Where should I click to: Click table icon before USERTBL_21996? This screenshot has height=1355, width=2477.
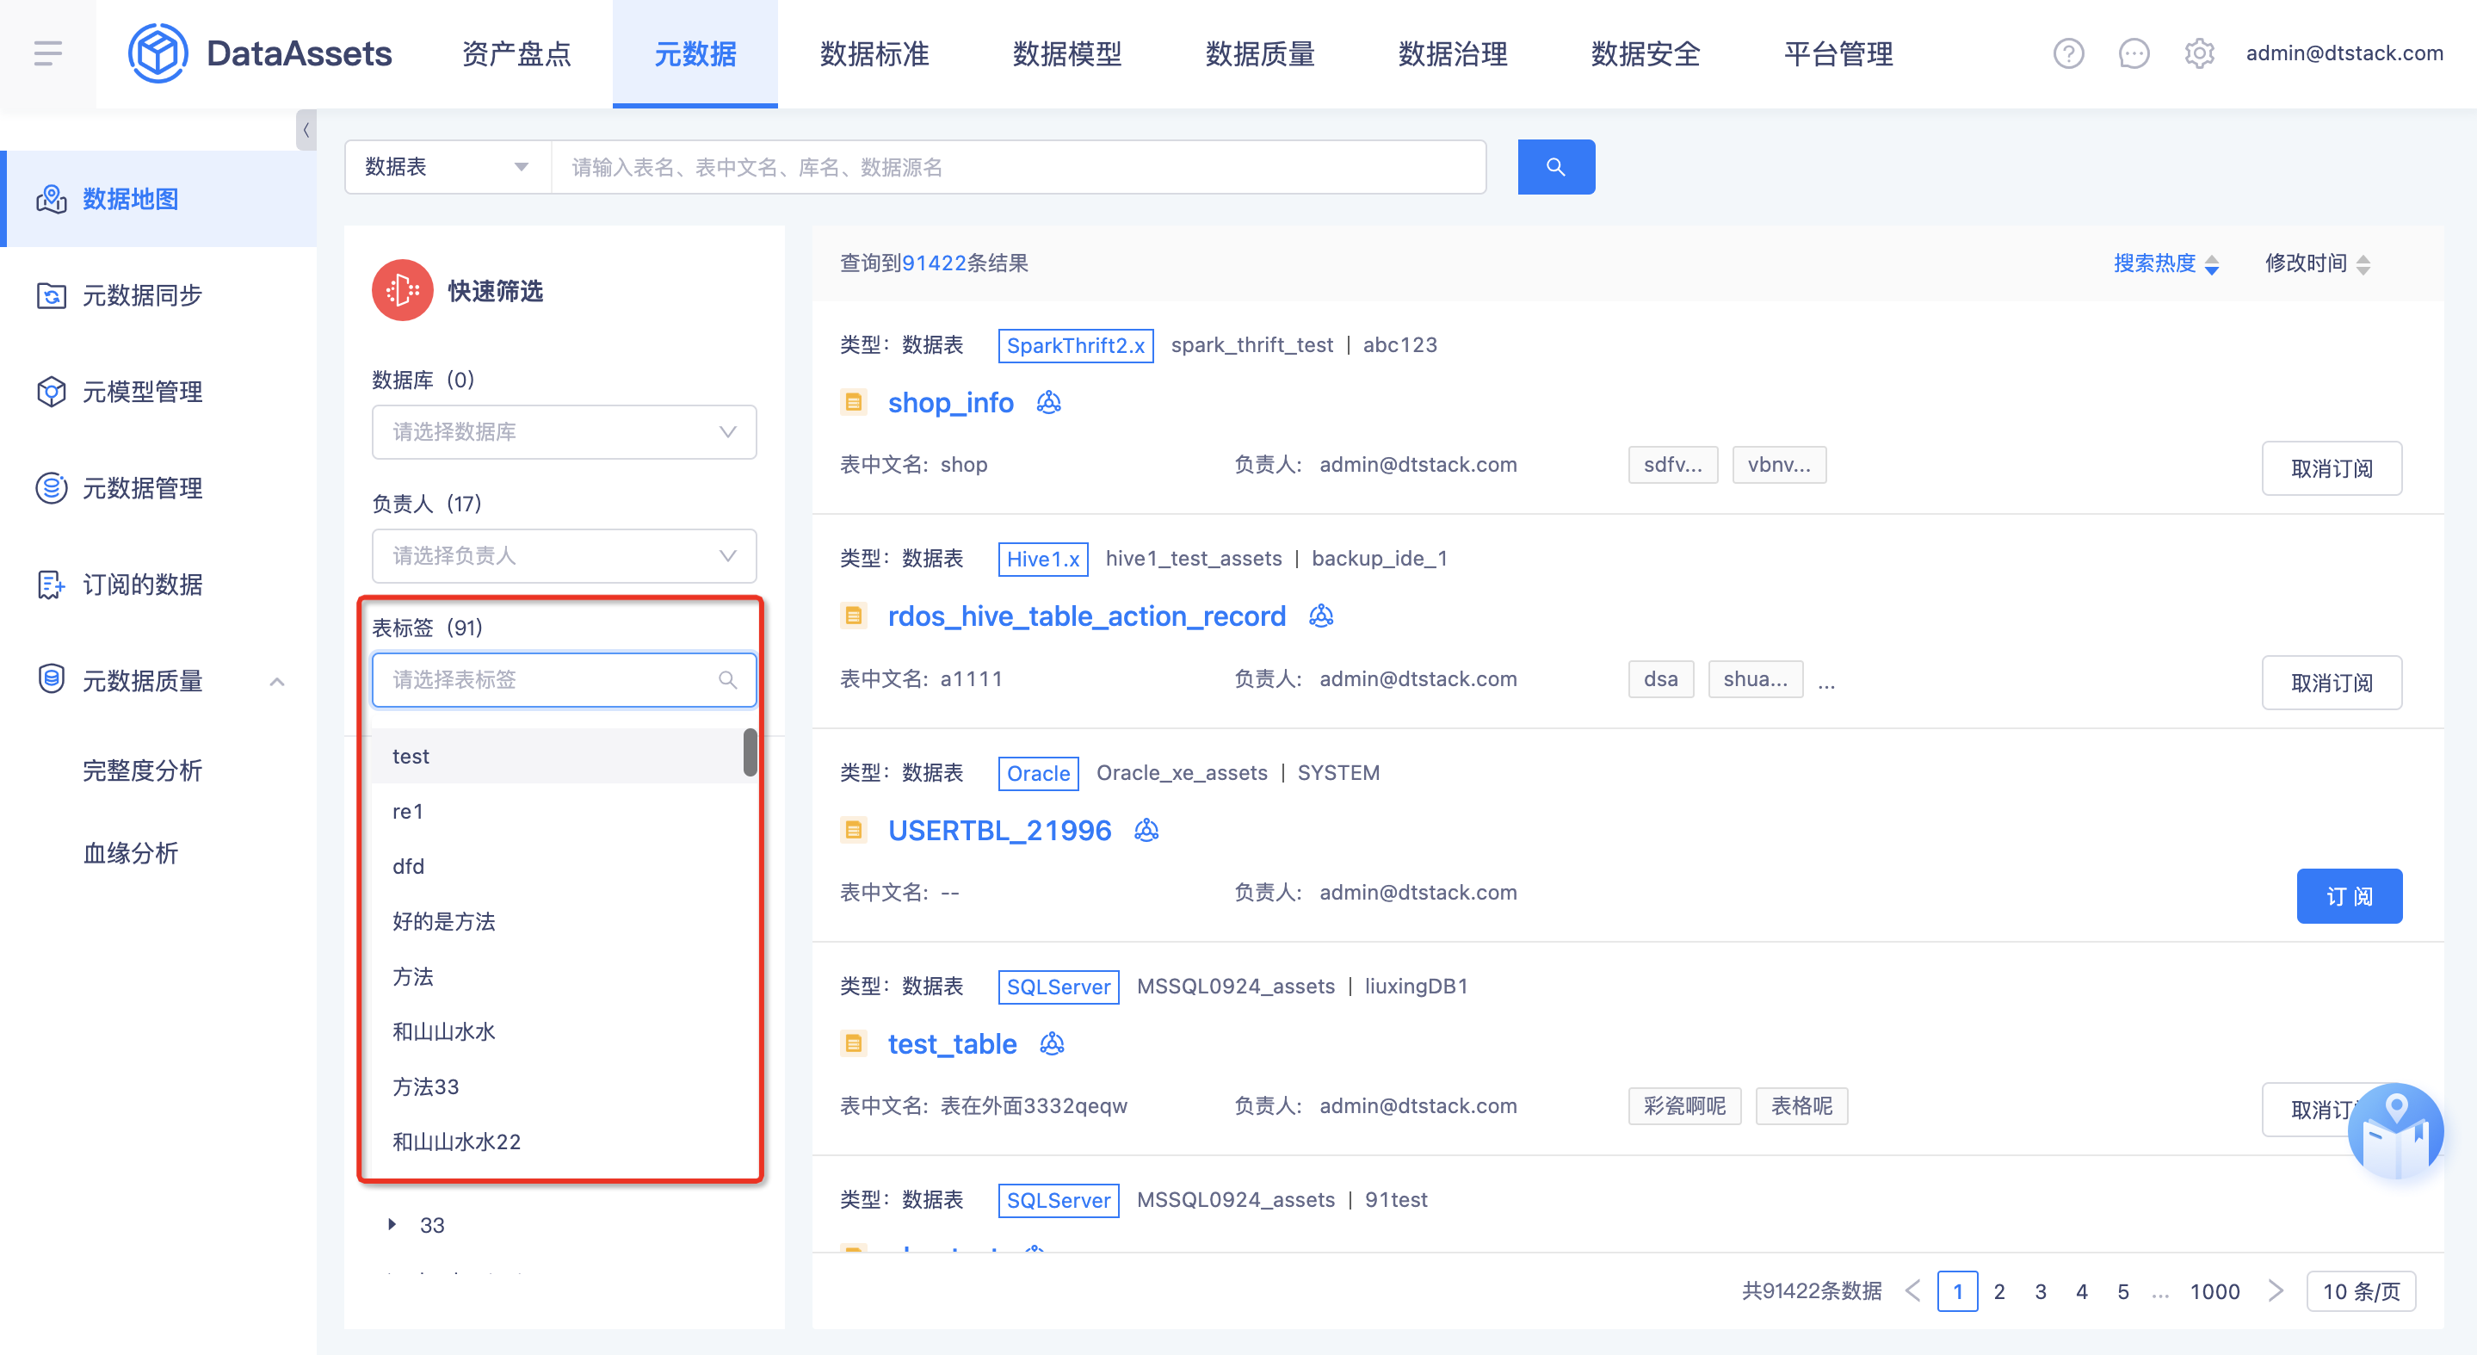(853, 830)
